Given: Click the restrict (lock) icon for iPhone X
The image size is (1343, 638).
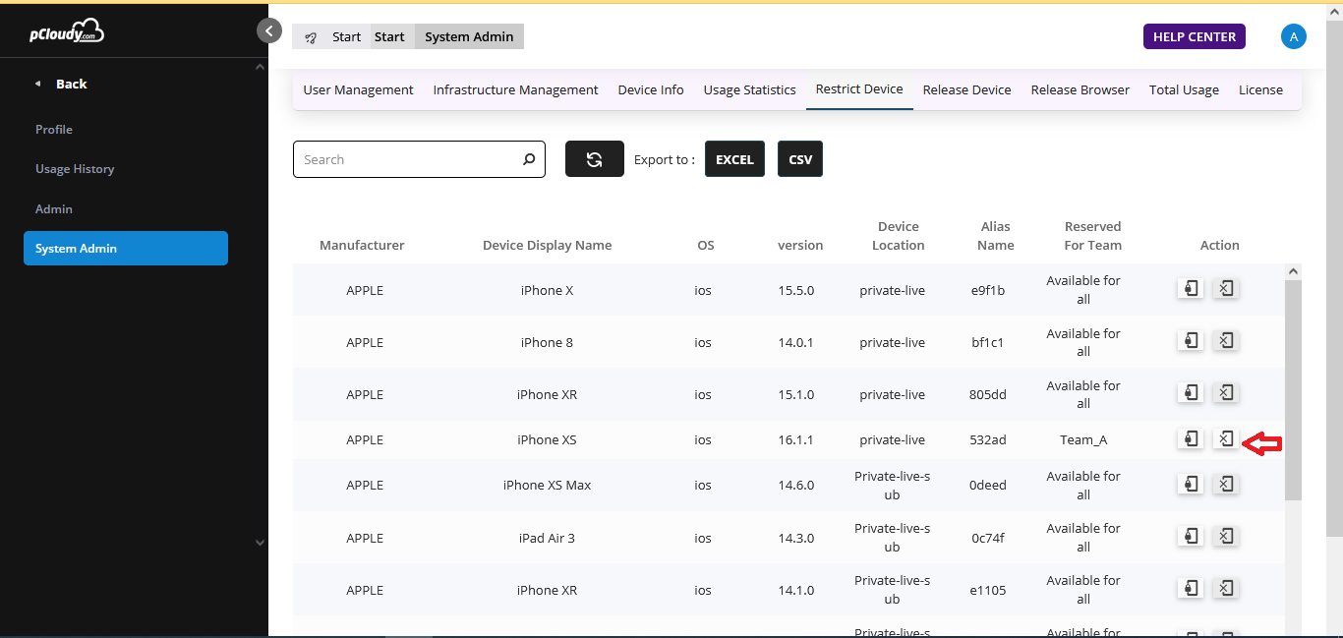Looking at the screenshot, I should coord(1191,288).
